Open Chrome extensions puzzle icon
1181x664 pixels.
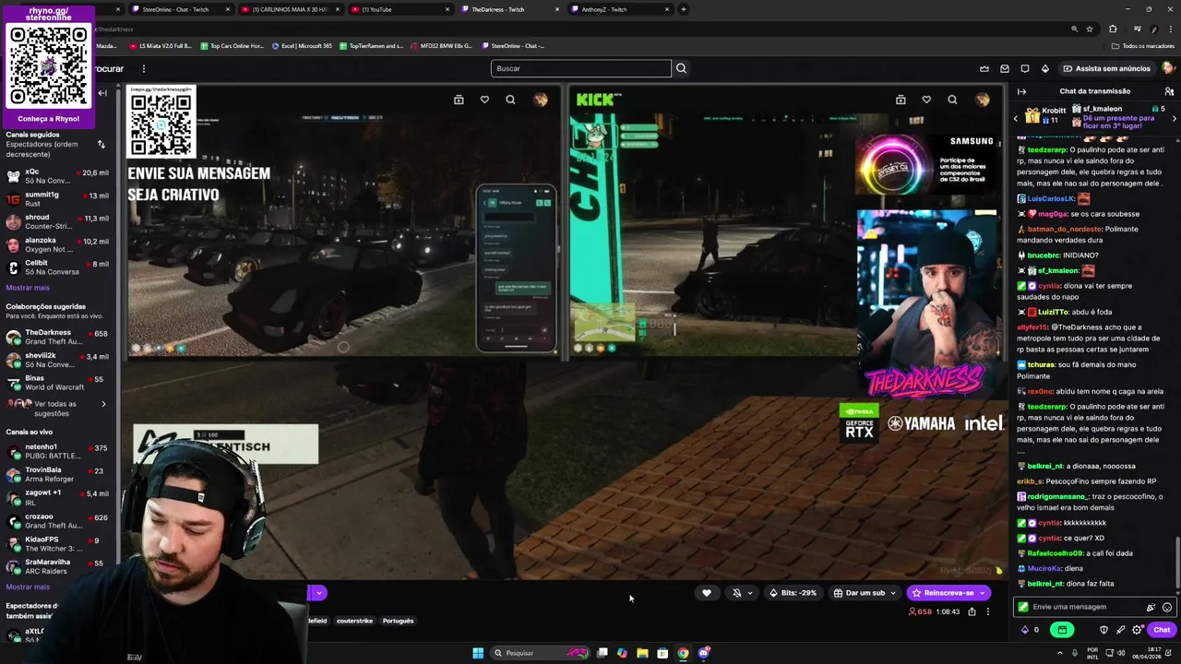[x=1113, y=29]
